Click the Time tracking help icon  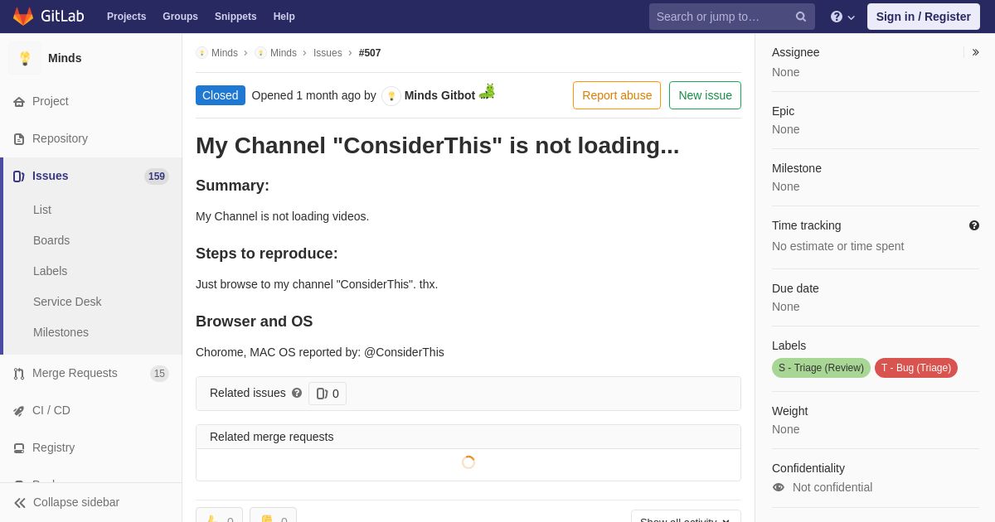pos(974,225)
